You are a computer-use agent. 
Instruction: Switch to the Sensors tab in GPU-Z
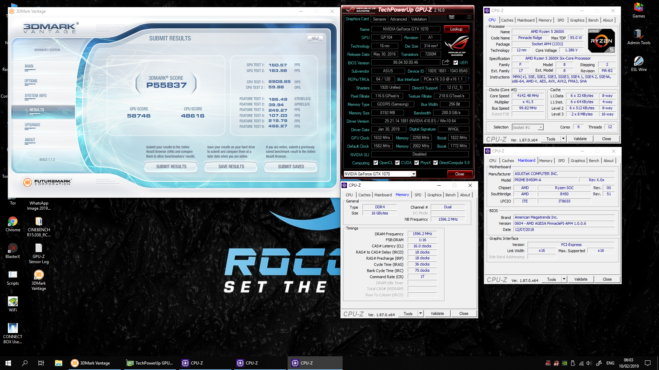(x=379, y=19)
